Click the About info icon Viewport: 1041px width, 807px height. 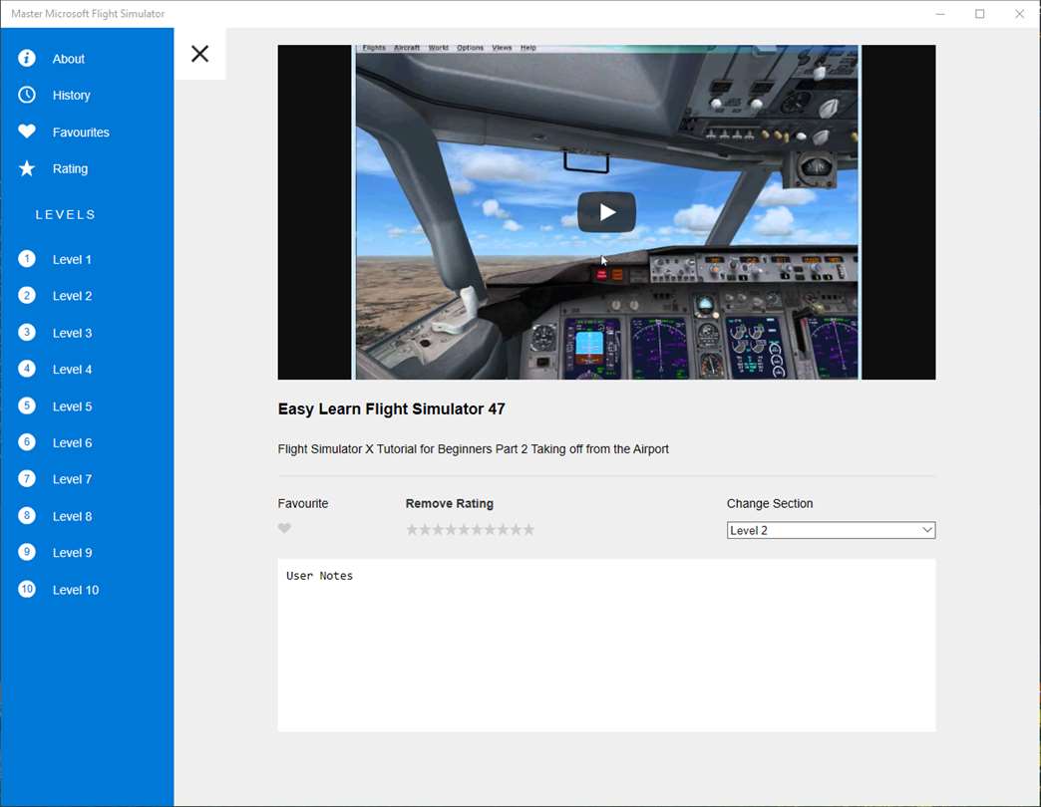(27, 59)
